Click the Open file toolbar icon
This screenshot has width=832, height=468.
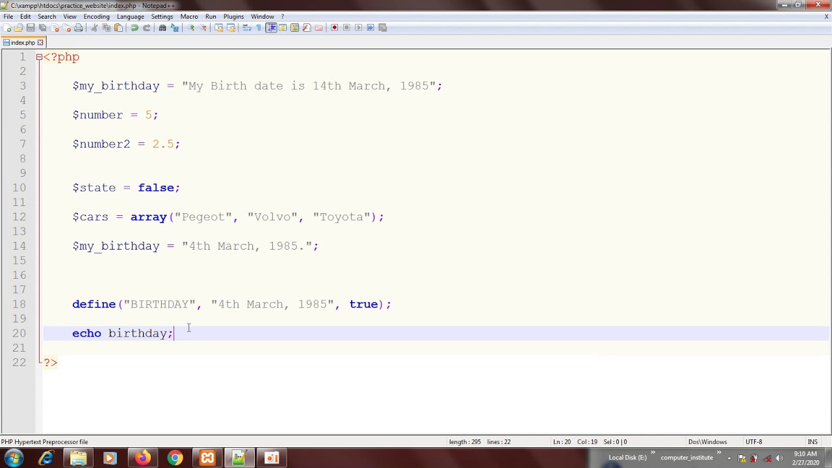pos(18,27)
